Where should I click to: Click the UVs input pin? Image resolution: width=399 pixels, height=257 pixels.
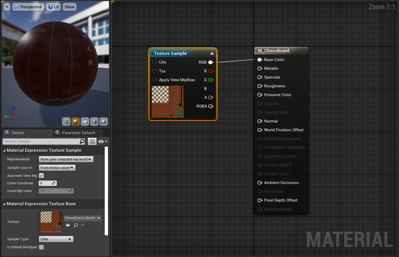coord(155,62)
